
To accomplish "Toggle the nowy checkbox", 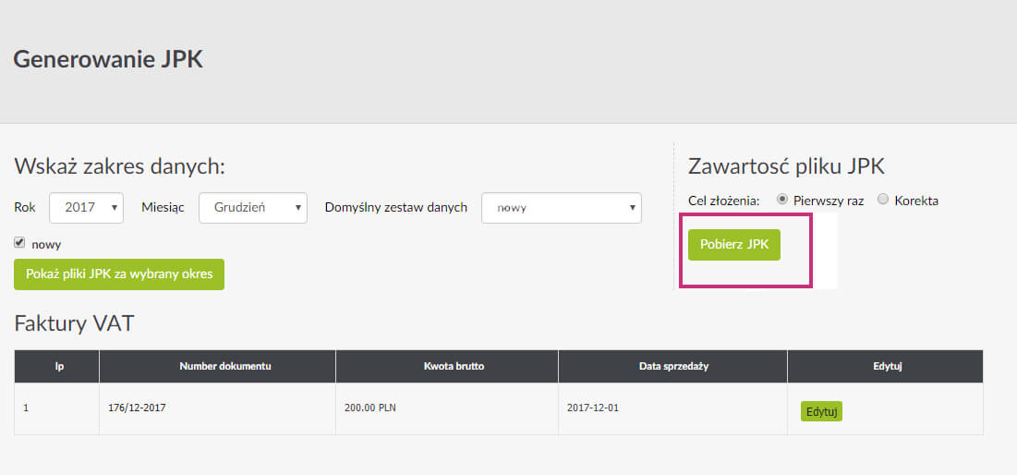I will coord(19,243).
